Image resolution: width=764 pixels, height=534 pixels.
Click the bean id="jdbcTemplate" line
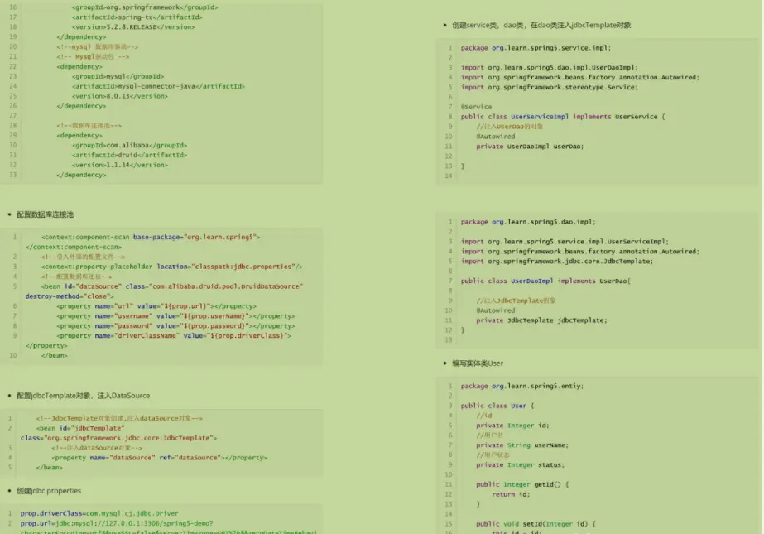[x=80, y=428]
